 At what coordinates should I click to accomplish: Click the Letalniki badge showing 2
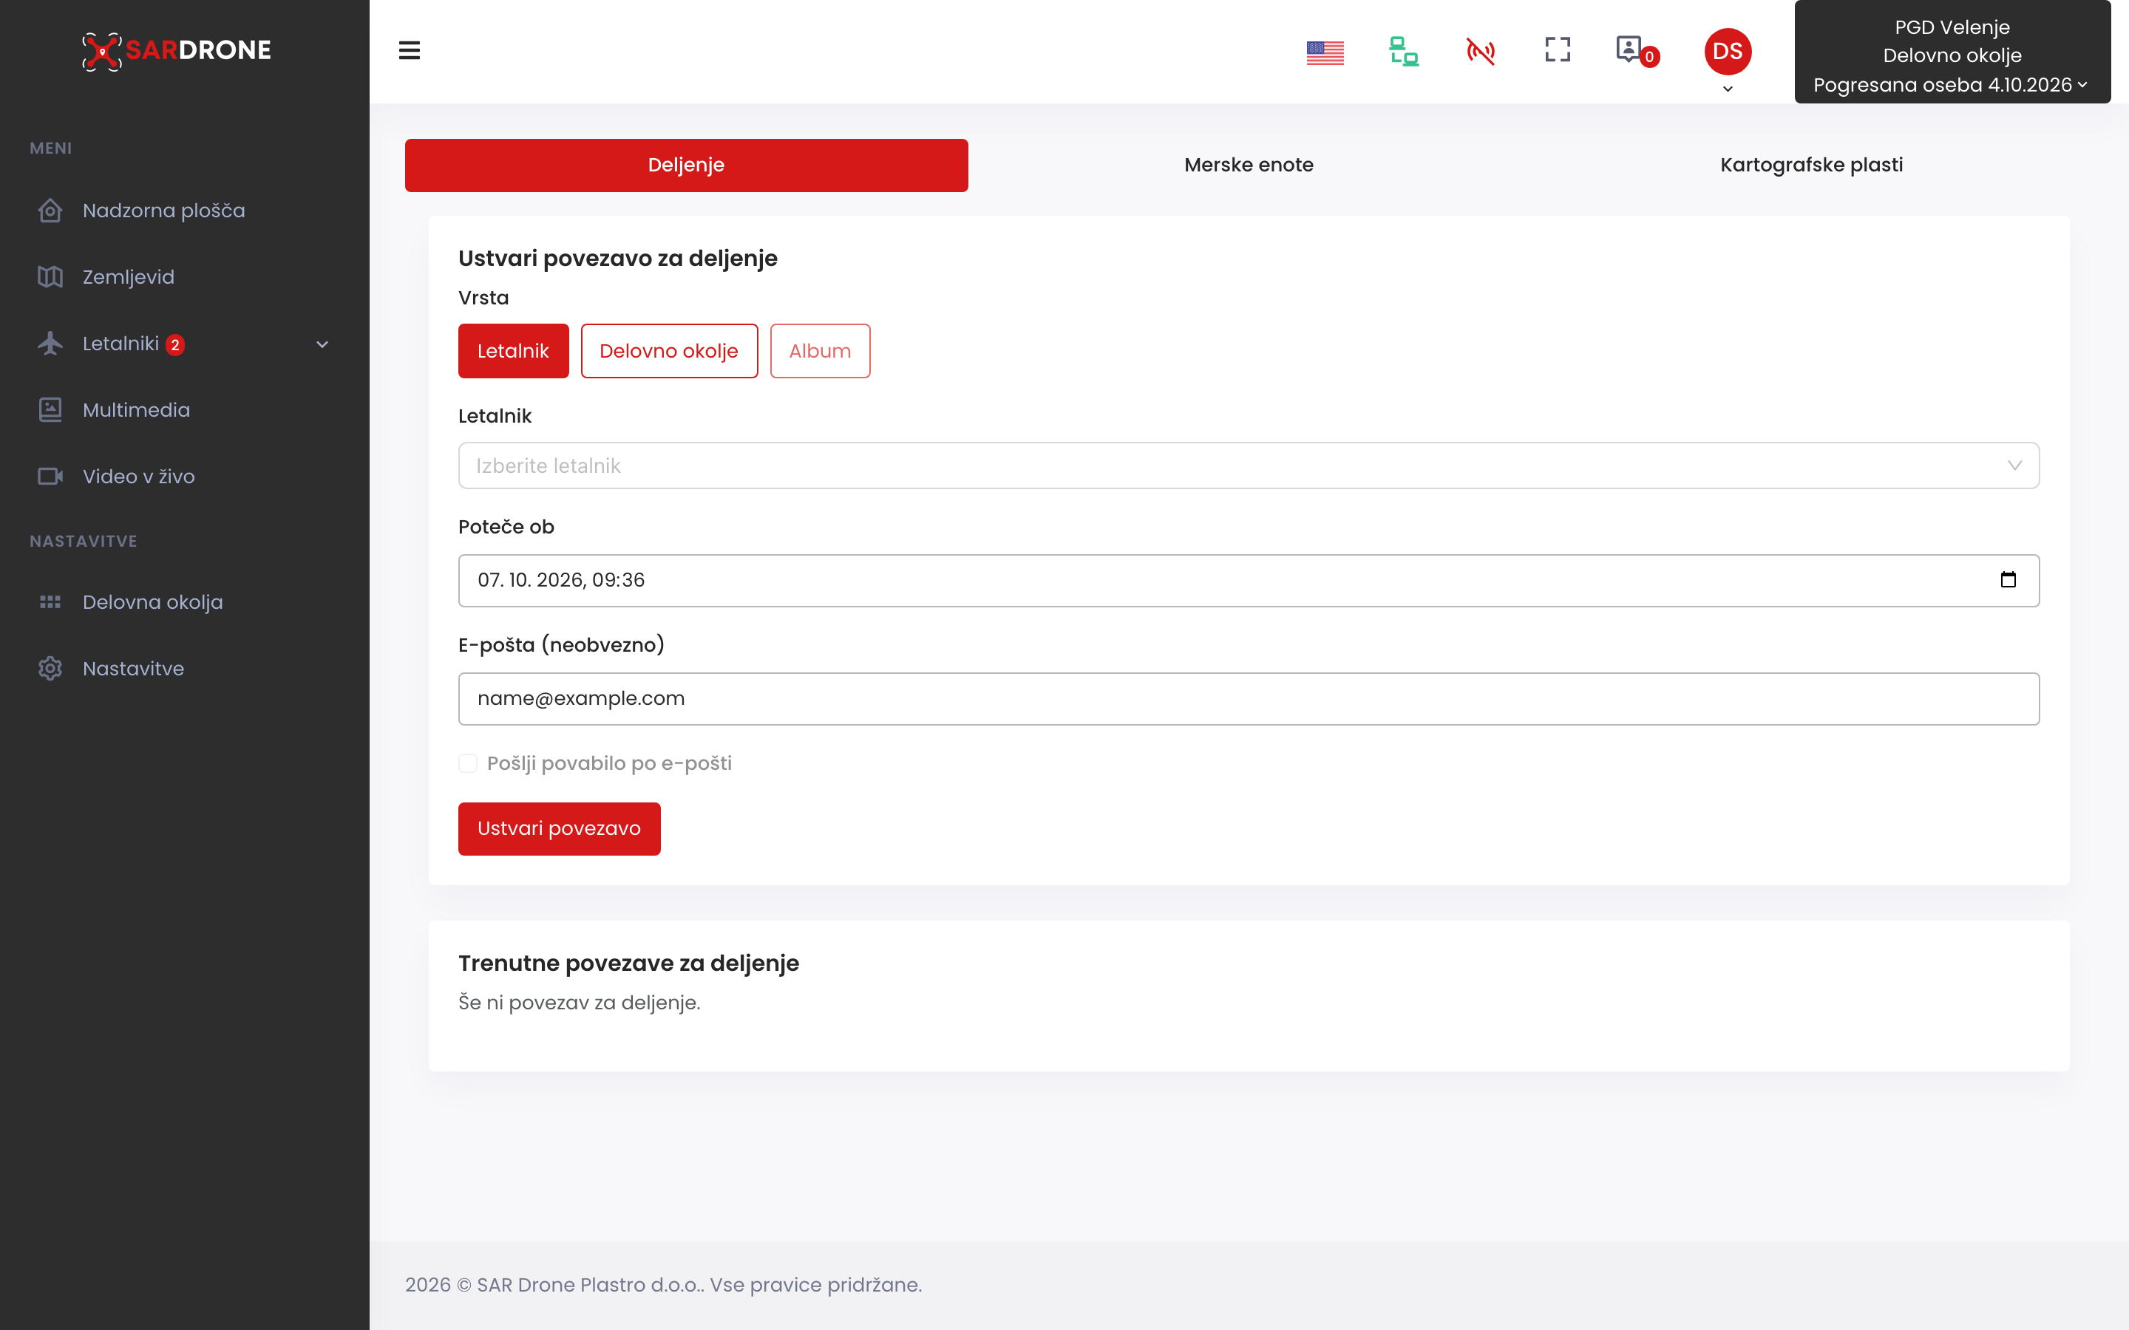(x=175, y=345)
